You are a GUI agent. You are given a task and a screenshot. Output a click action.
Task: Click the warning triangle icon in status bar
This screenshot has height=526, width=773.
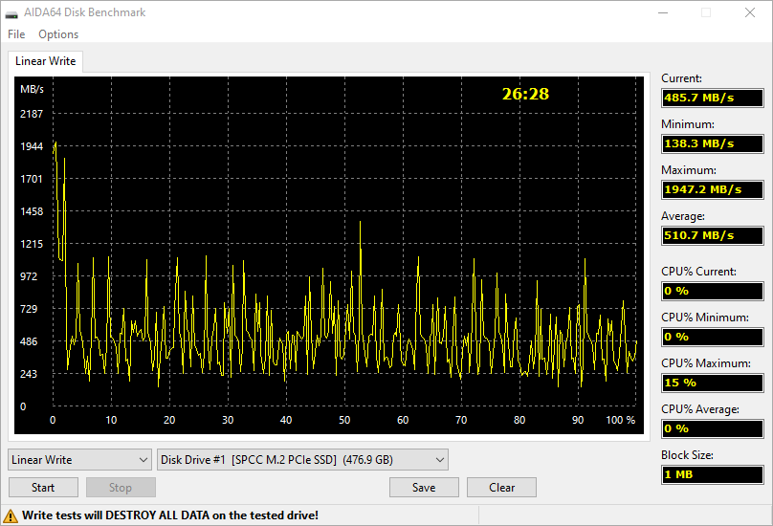[x=11, y=515]
